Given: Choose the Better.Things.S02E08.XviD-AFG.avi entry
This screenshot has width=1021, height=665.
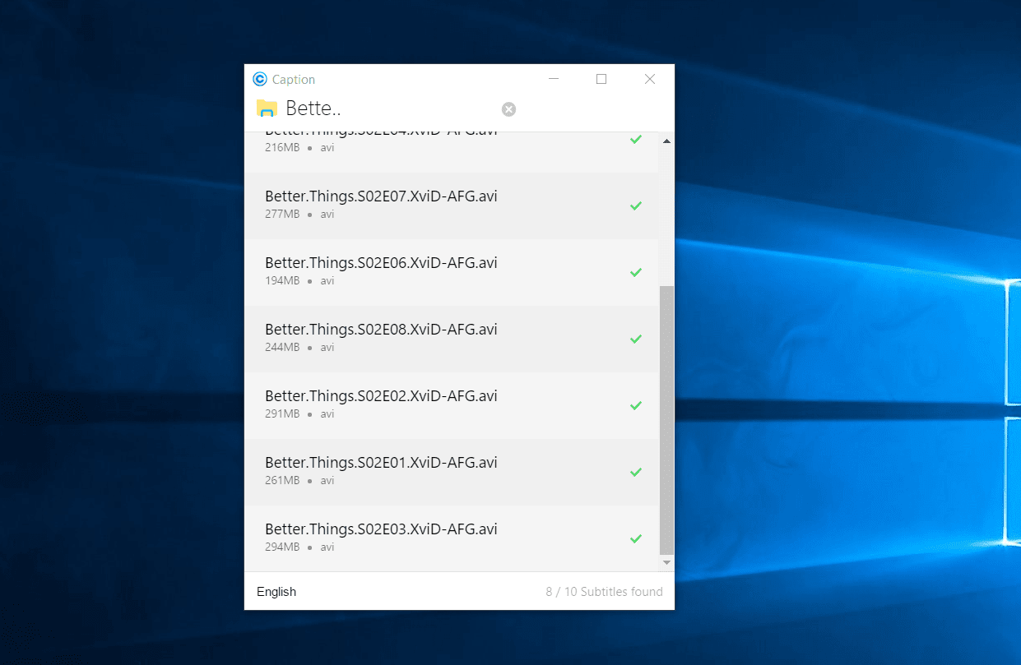Looking at the screenshot, I should [x=381, y=330].
